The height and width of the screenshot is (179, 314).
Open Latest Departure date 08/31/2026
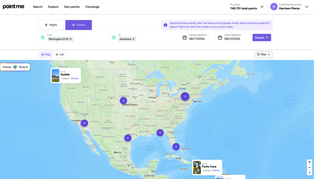232,39
